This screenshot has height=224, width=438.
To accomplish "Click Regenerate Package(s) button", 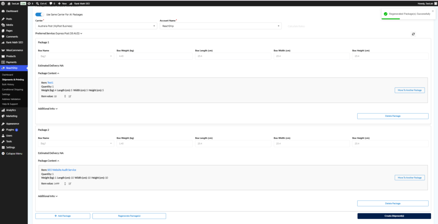I will (x=129, y=216).
